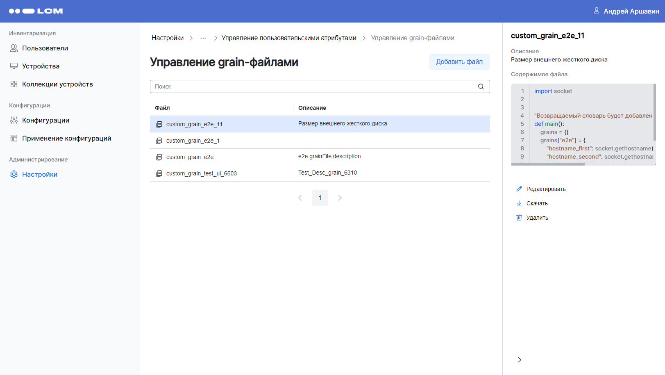
Task: Open Коллекции устройств section
Action: [x=57, y=84]
